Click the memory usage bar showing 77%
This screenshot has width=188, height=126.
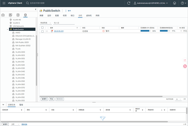[x=165, y=31]
